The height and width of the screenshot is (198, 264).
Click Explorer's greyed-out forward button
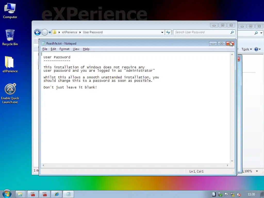click(45, 32)
